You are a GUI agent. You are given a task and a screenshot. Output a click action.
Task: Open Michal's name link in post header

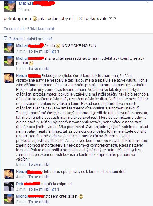[x=26, y=3]
